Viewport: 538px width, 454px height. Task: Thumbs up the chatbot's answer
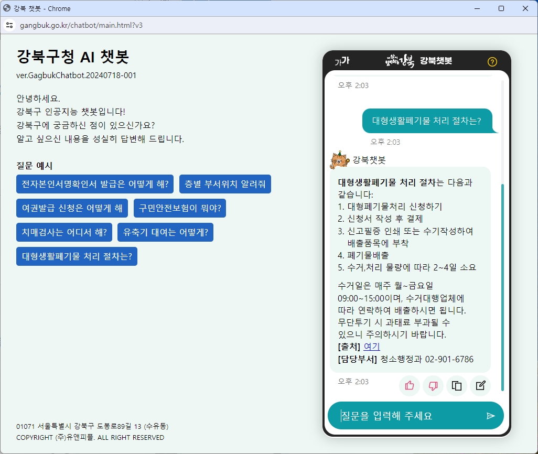(x=410, y=386)
